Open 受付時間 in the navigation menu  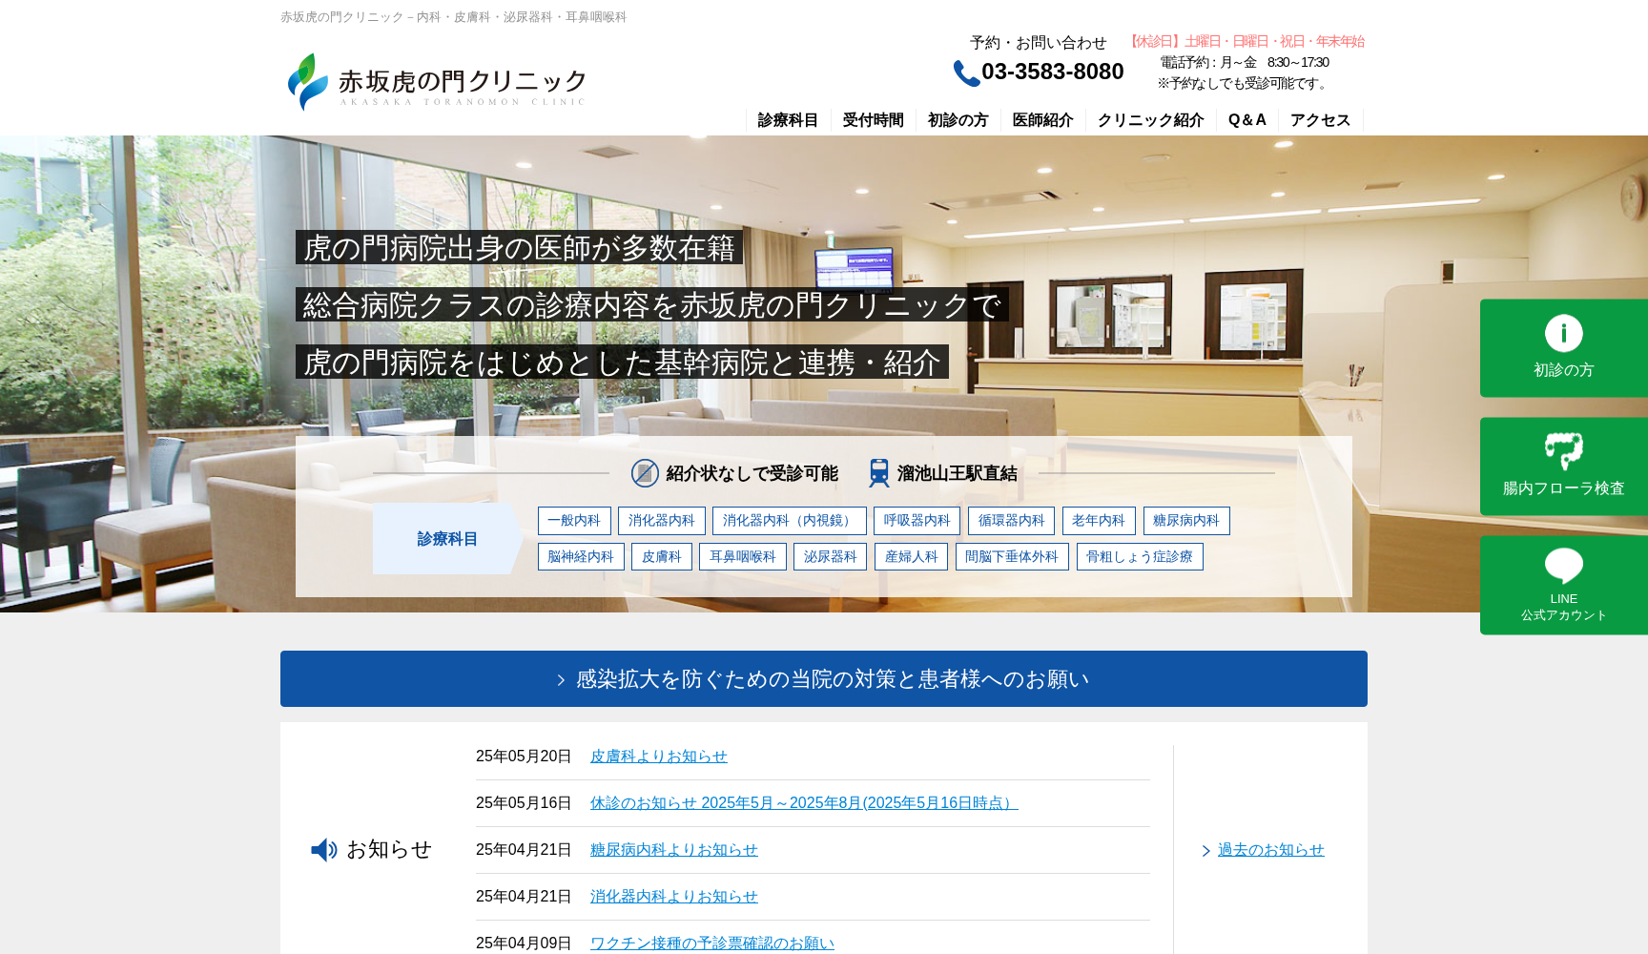point(872,119)
